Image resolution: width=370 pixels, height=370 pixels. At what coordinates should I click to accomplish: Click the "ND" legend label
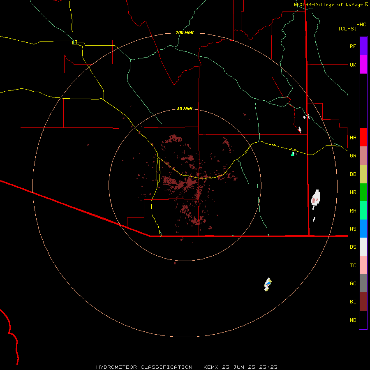(353, 320)
